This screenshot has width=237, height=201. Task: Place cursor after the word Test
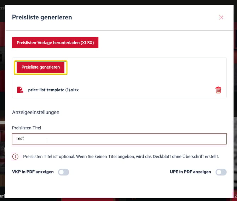(x=24, y=139)
